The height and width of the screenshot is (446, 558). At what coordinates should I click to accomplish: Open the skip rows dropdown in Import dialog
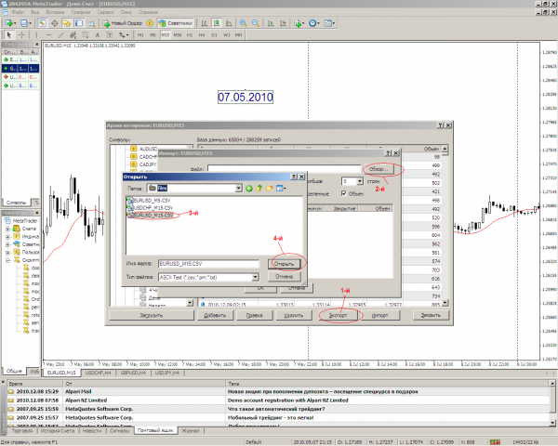coord(360,181)
